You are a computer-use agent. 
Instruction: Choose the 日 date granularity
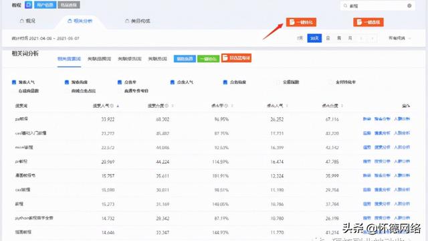pyautogui.click(x=328, y=38)
